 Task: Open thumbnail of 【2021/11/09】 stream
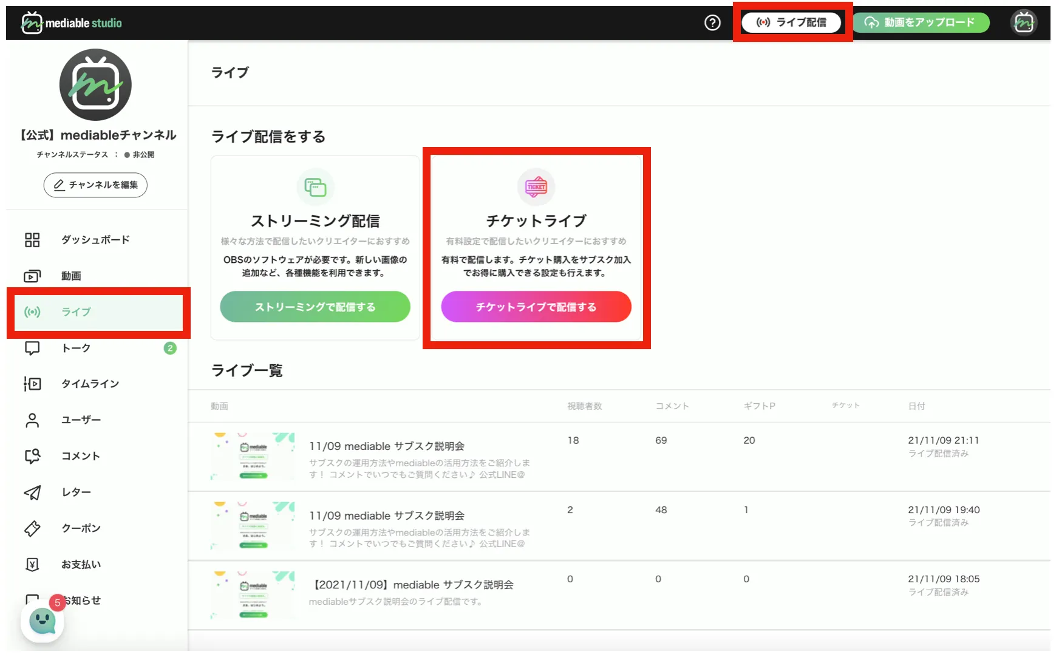pyautogui.click(x=253, y=595)
